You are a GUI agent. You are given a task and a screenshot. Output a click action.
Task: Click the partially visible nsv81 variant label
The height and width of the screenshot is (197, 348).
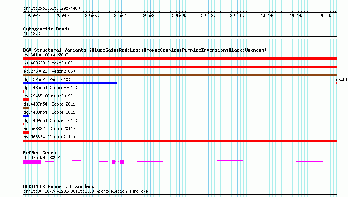[x=342, y=79]
